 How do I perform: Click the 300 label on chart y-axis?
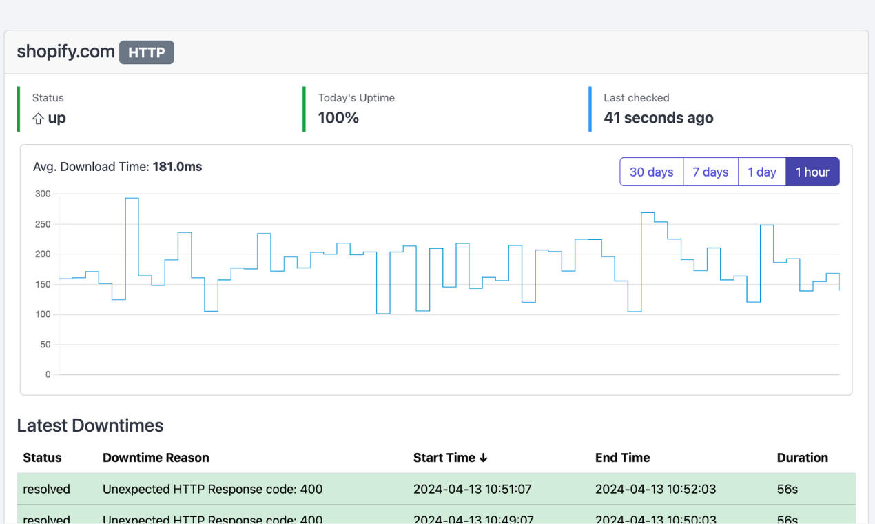[43, 194]
